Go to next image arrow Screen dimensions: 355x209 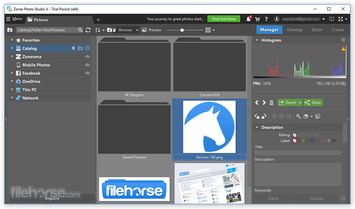pyautogui.click(x=264, y=103)
